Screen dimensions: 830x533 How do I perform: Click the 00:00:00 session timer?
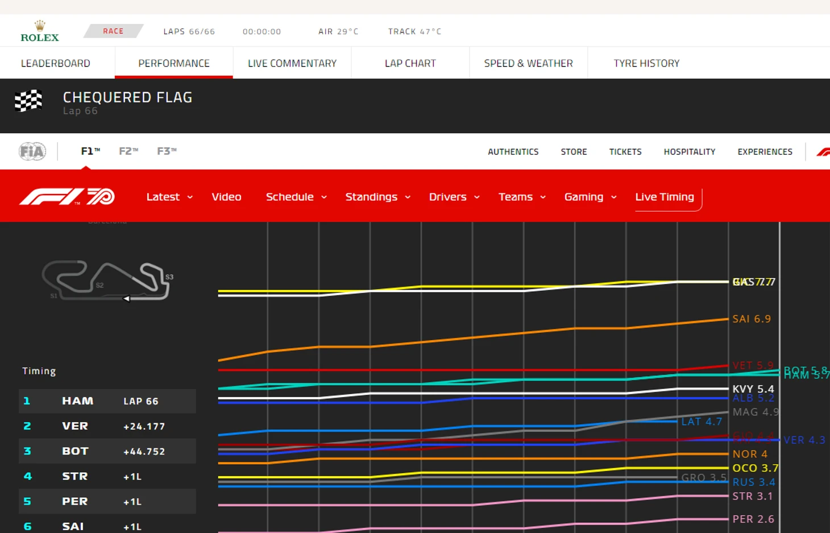coord(262,32)
